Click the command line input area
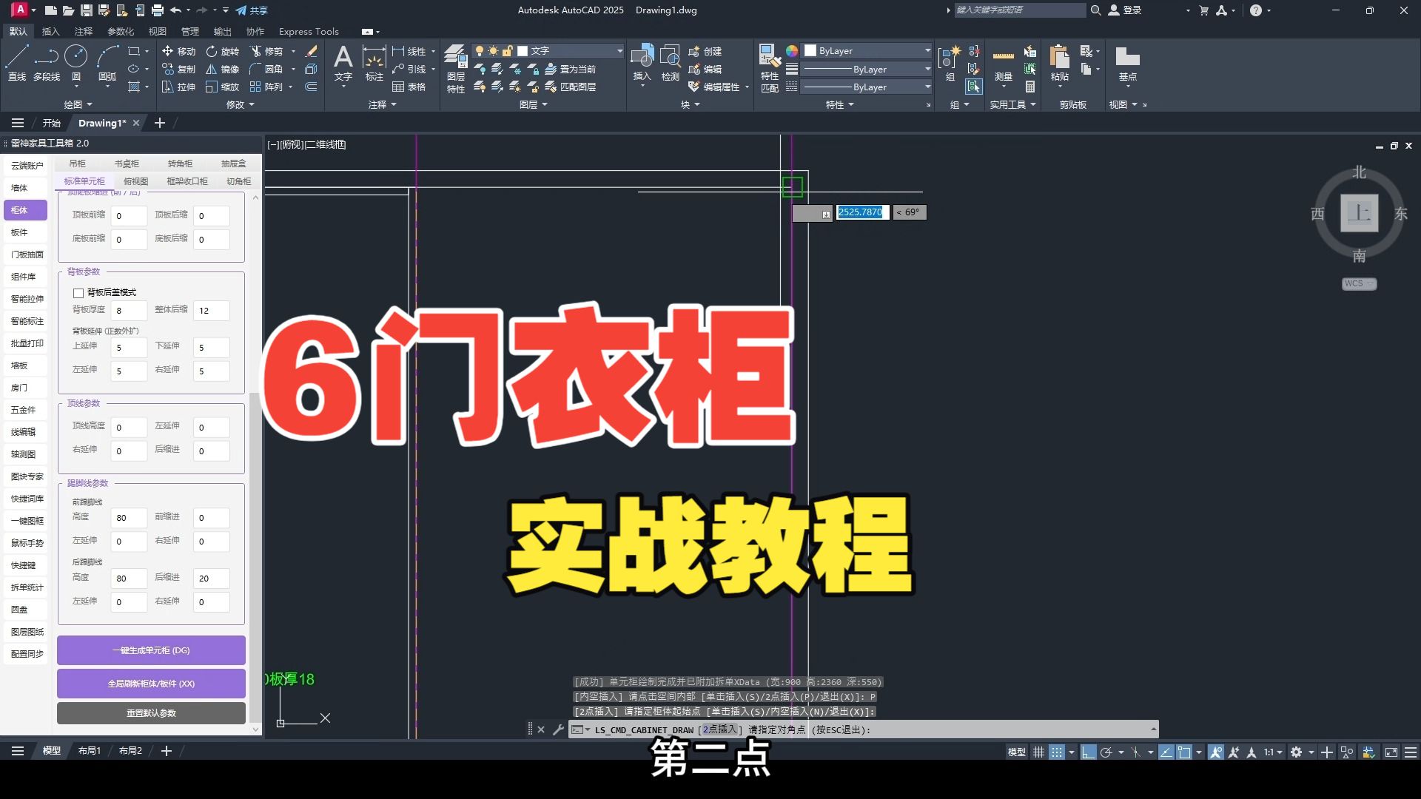This screenshot has height=799, width=1421. pyautogui.click(x=864, y=729)
